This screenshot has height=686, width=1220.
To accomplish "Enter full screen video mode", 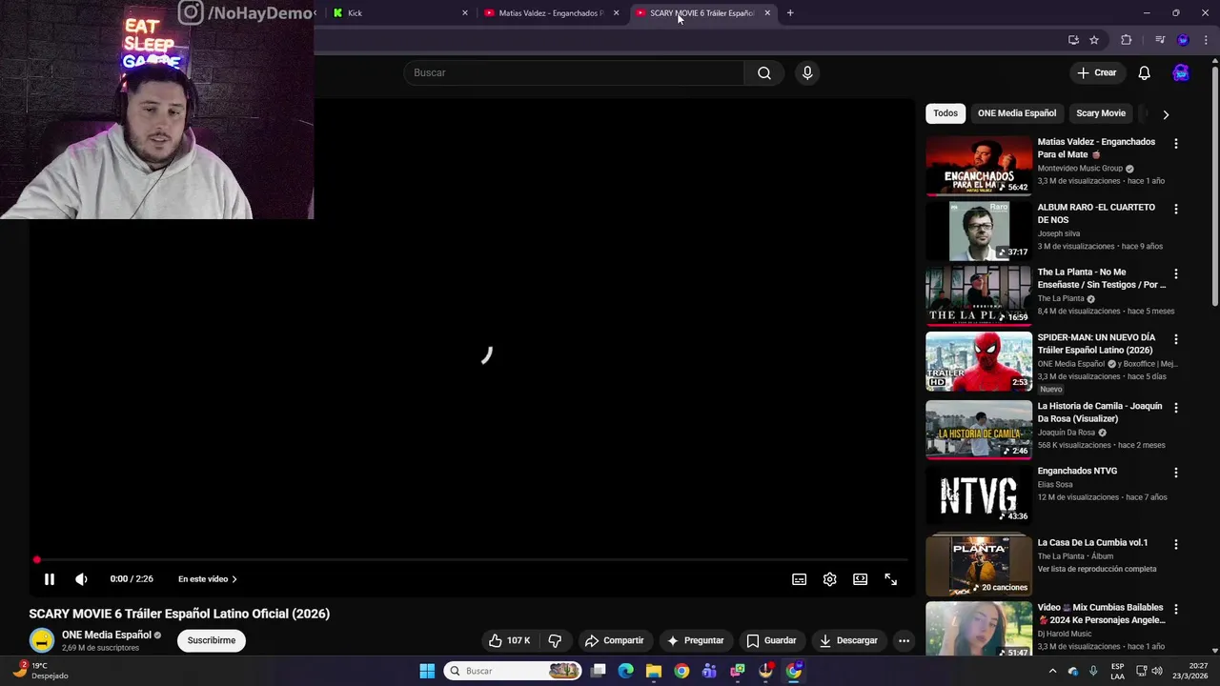I will pyautogui.click(x=891, y=579).
